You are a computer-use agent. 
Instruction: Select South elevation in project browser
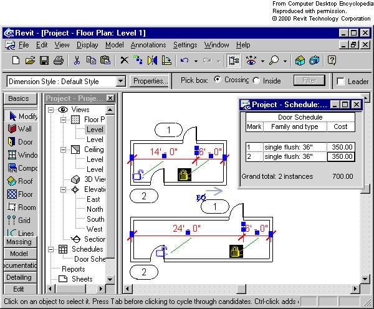click(x=95, y=219)
